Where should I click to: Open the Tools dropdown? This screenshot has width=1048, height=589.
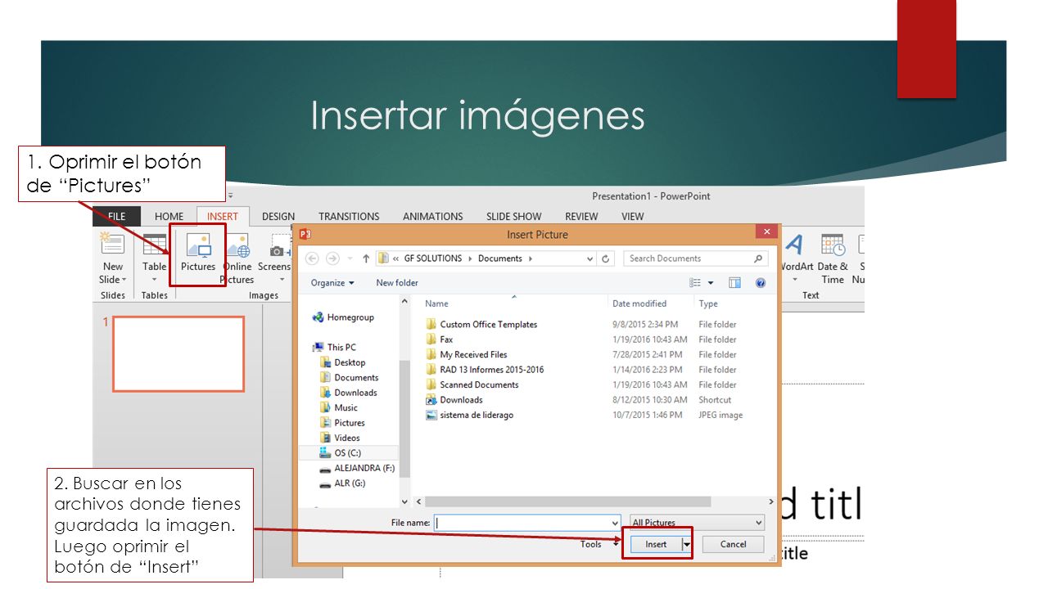click(x=598, y=544)
